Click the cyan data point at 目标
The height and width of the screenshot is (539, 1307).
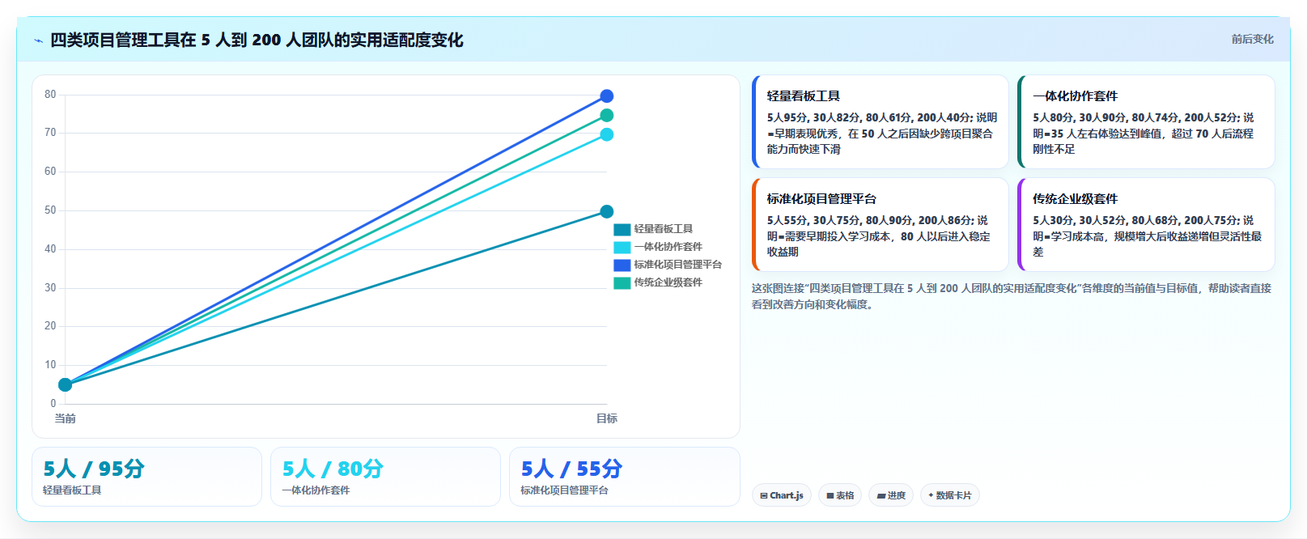tap(607, 134)
